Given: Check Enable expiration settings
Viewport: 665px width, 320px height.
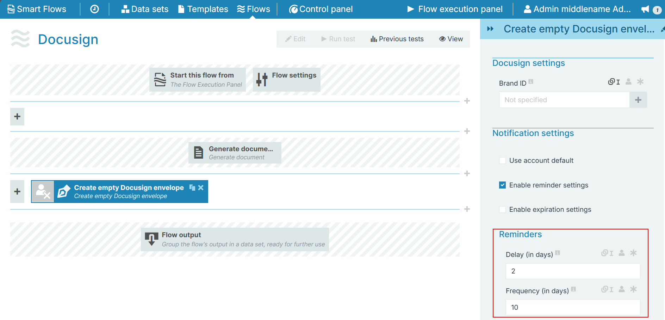Looking at the screenshot, I should (503, 210).
